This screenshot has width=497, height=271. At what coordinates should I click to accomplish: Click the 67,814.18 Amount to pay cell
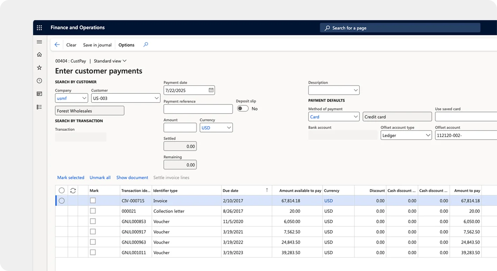[x=466, y=201]
